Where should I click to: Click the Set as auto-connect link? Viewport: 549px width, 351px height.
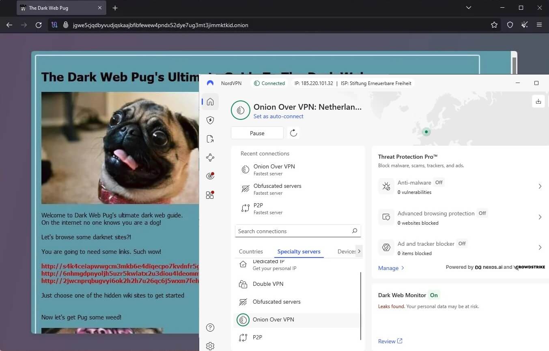pyautogui.click(x=278, y=116)
